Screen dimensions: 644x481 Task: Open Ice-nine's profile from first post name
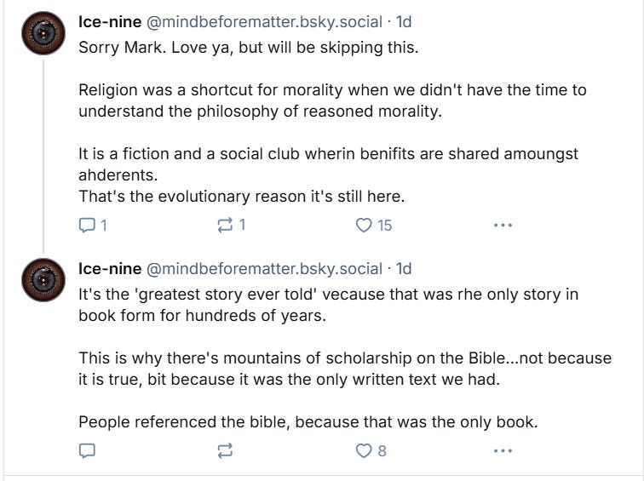click(110, 21)
